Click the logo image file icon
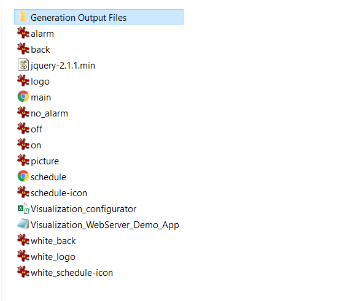The height and width of the screenshot is (301, 364). click(x=23, y=80)
